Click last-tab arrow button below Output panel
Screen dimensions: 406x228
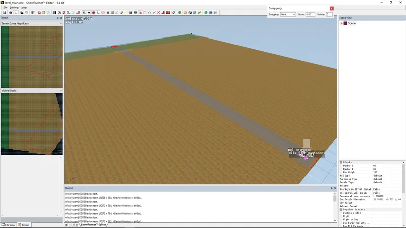click(x=77, y=225)
